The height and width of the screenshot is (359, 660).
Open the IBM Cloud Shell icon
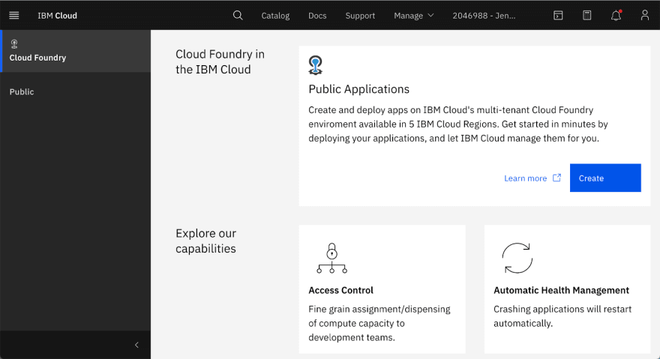558,16
